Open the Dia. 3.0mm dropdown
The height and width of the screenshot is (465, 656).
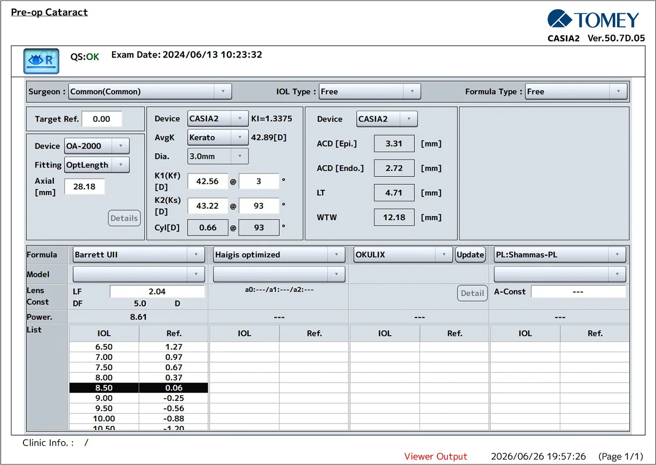coord(218,156)
